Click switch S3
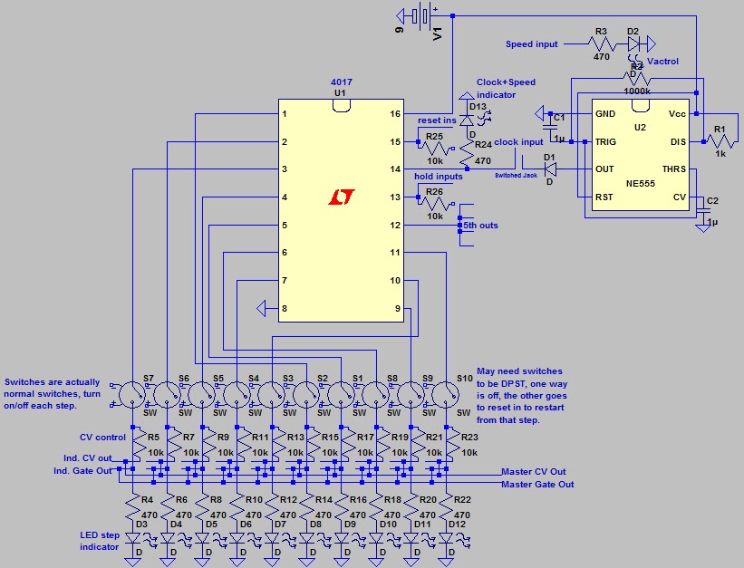This screenshot has width=744, height=568. (x=271, y=395)
